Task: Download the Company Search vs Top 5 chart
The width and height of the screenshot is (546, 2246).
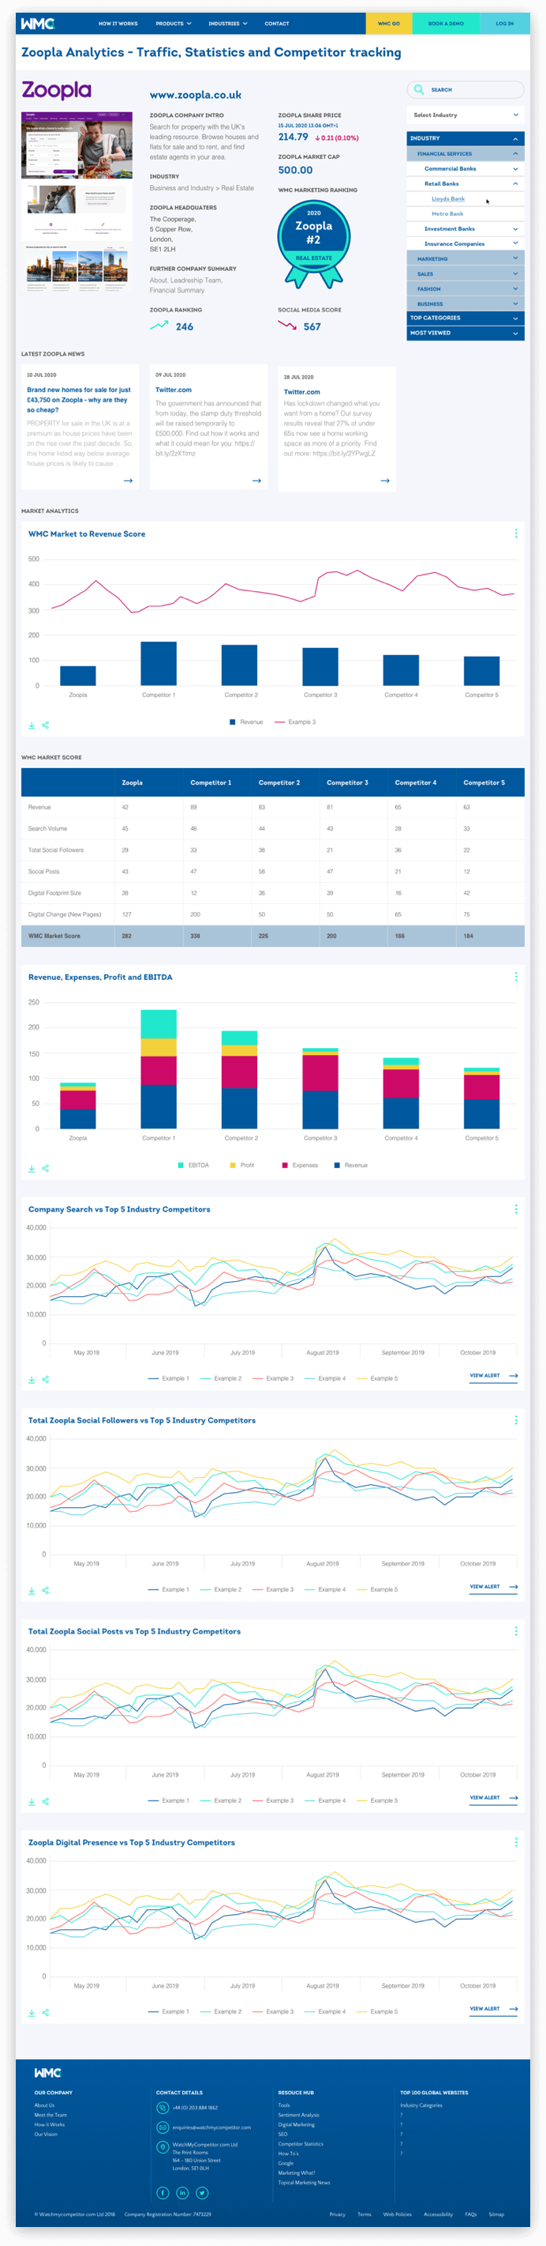Action: coord(32,1379)
